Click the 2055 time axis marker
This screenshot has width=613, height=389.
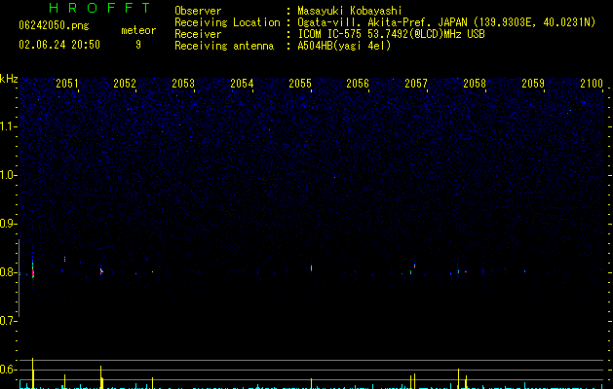[300, 84]
